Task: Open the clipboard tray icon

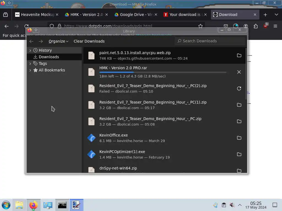Action: click(224, 205)
